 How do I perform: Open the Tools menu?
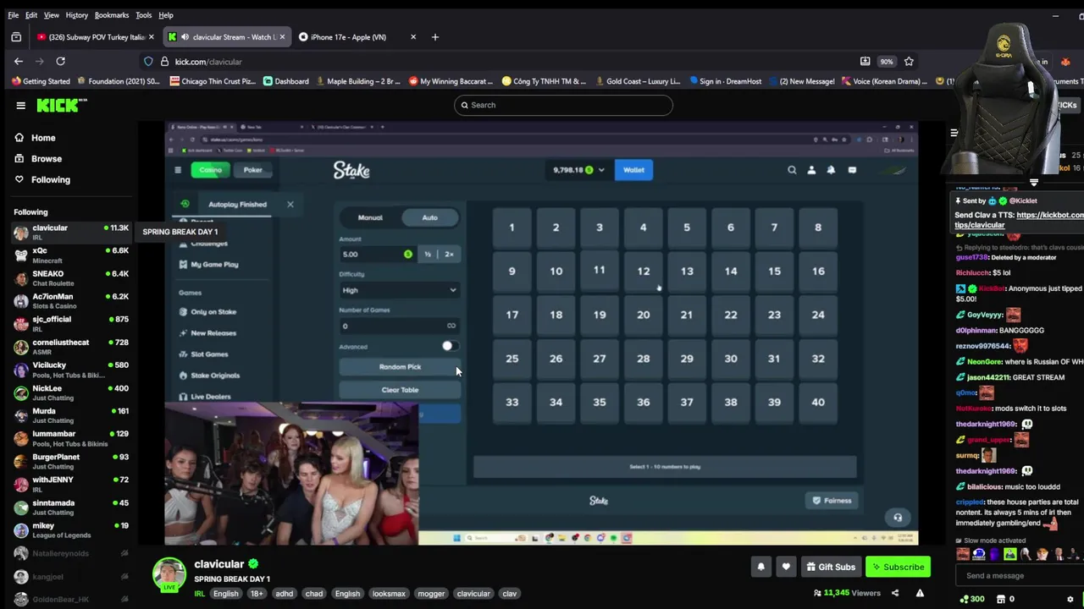coord(143,15)
